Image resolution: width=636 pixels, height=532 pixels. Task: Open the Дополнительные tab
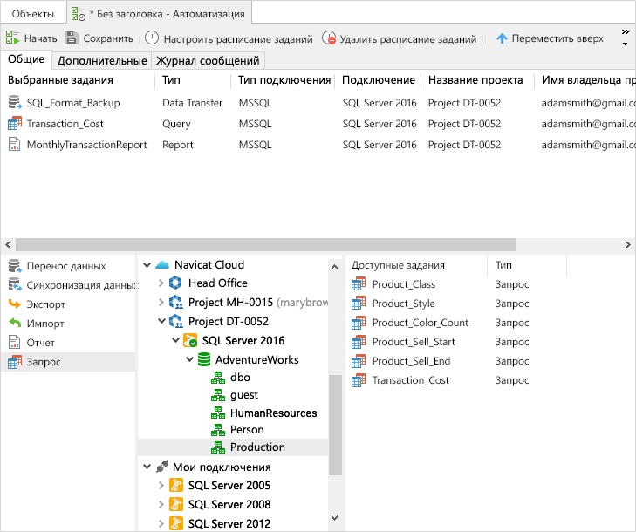click(102, 61)
